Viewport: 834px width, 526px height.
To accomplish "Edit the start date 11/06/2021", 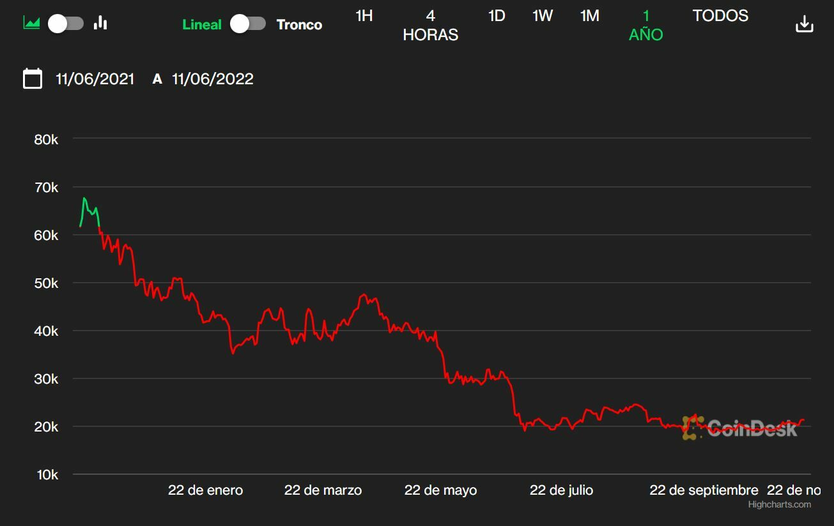I will pyautogui.click(x=95, y=79).
